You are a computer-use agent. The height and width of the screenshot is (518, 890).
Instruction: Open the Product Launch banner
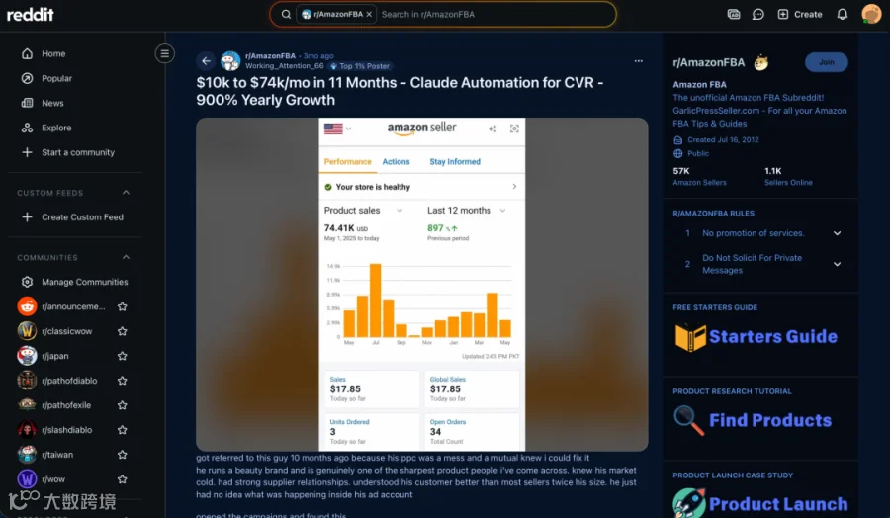click(x=760, y=503)
